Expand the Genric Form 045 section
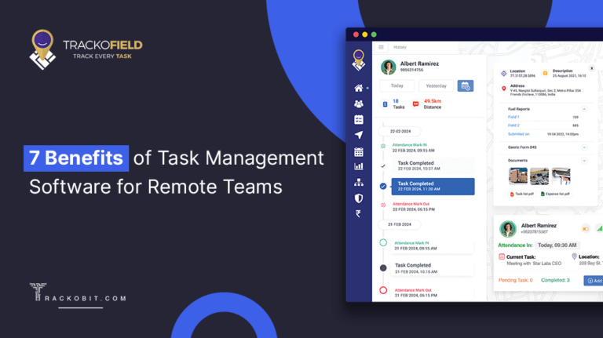603x338 pixels. 583,147
